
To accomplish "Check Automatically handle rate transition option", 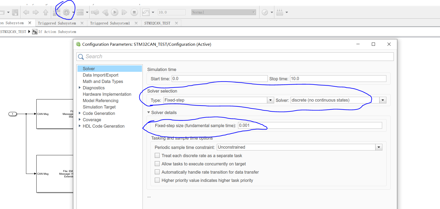I will pos(157,172).
